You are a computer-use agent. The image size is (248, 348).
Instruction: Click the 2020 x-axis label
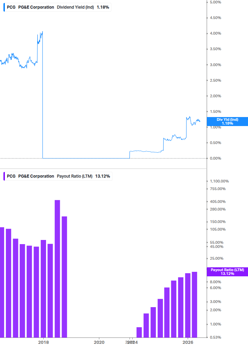pos(99,342)
